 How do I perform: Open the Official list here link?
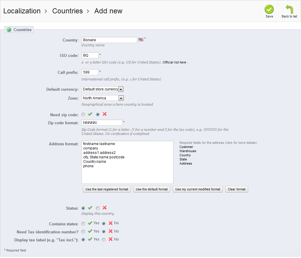pyautogui.click(x=174, y=63)
